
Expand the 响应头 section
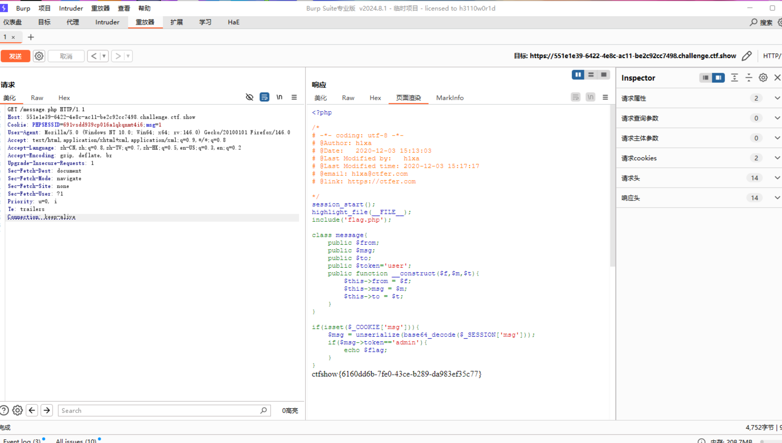777,198
